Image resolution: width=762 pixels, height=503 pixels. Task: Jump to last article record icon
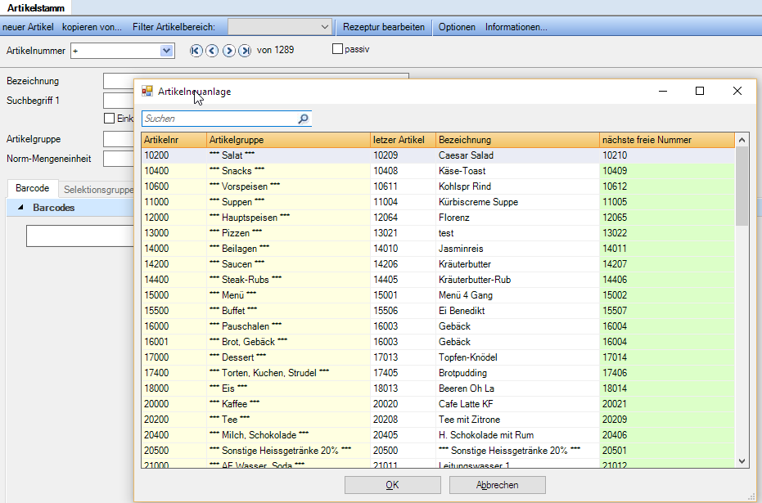click(x=245, y=51)
